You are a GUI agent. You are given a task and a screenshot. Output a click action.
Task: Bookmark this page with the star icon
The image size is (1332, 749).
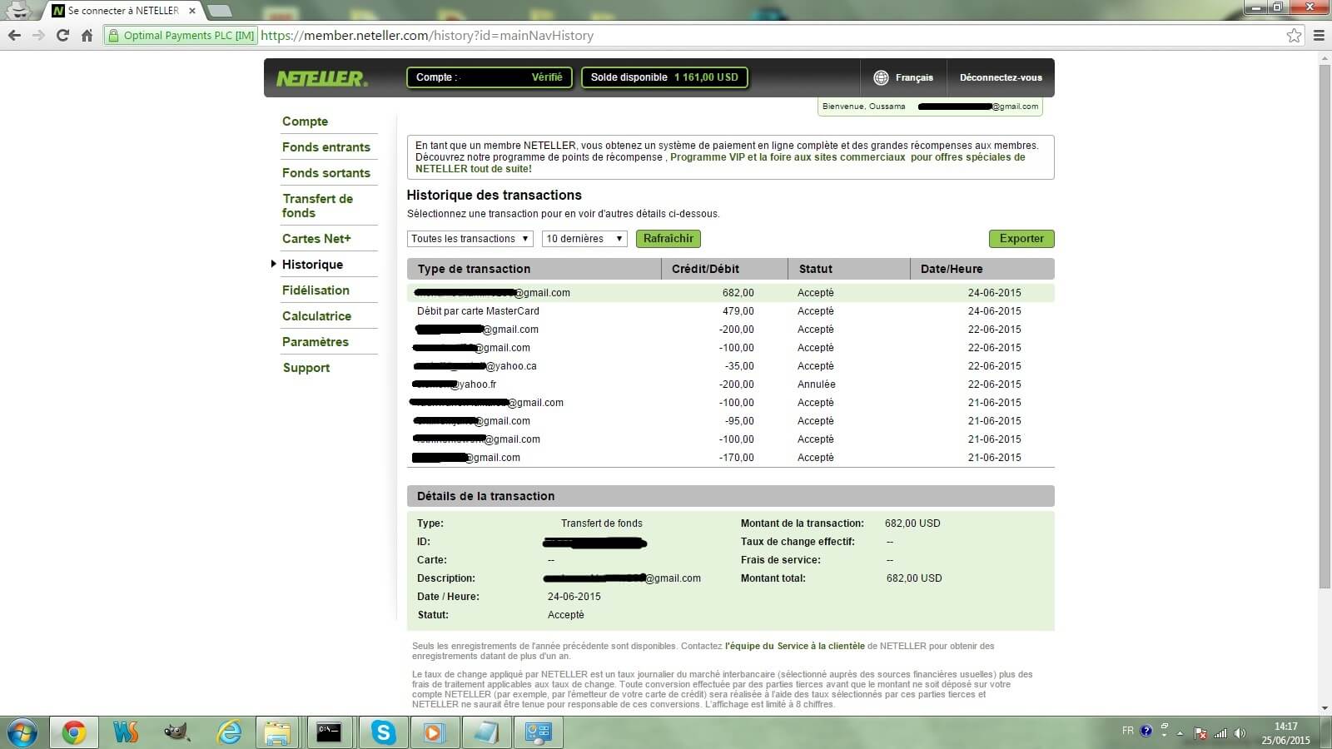coord(1294,35)
